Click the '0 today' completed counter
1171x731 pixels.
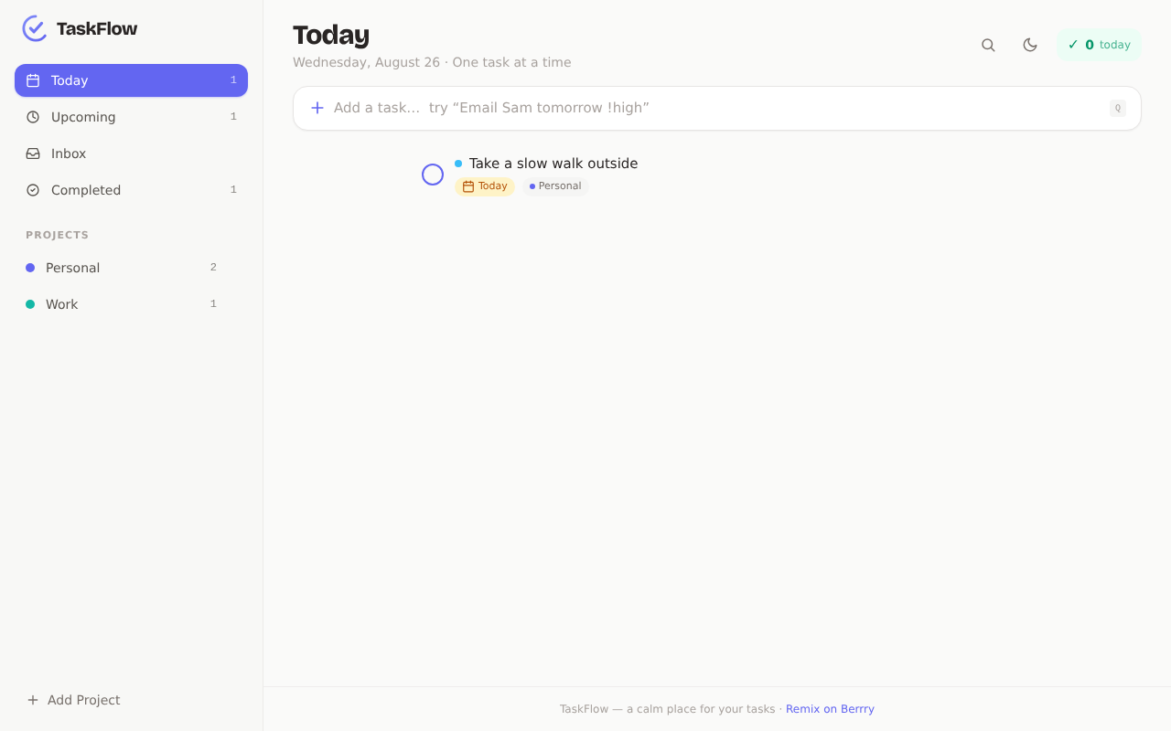coord(1099,45)
